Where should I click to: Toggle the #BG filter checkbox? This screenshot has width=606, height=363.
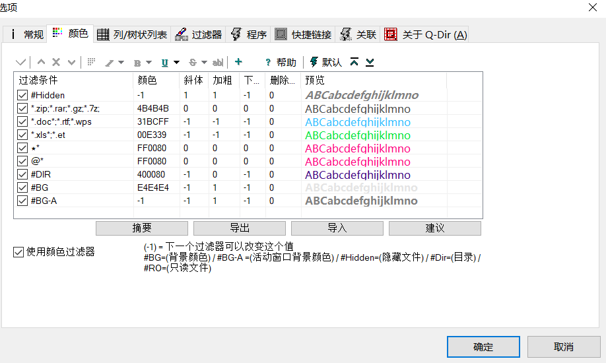pos(22,187)
